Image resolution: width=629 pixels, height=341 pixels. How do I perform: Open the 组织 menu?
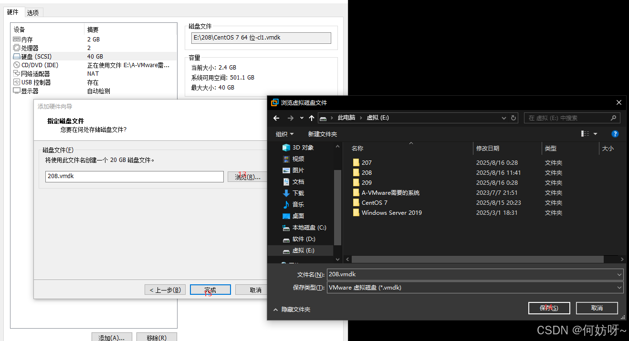click(x=285, y=134)
